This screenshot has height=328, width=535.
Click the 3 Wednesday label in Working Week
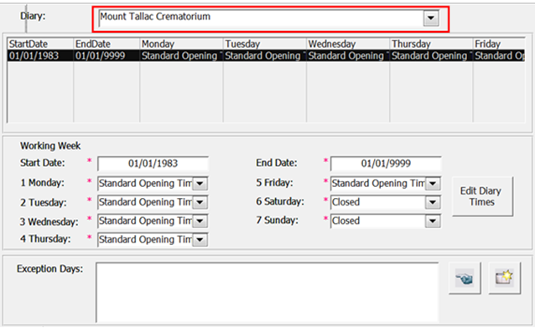pos(49,221)
